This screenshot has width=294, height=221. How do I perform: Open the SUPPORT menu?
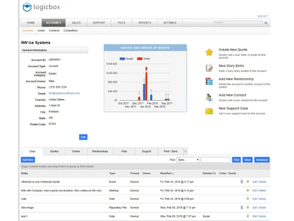[x=99, y=23]
